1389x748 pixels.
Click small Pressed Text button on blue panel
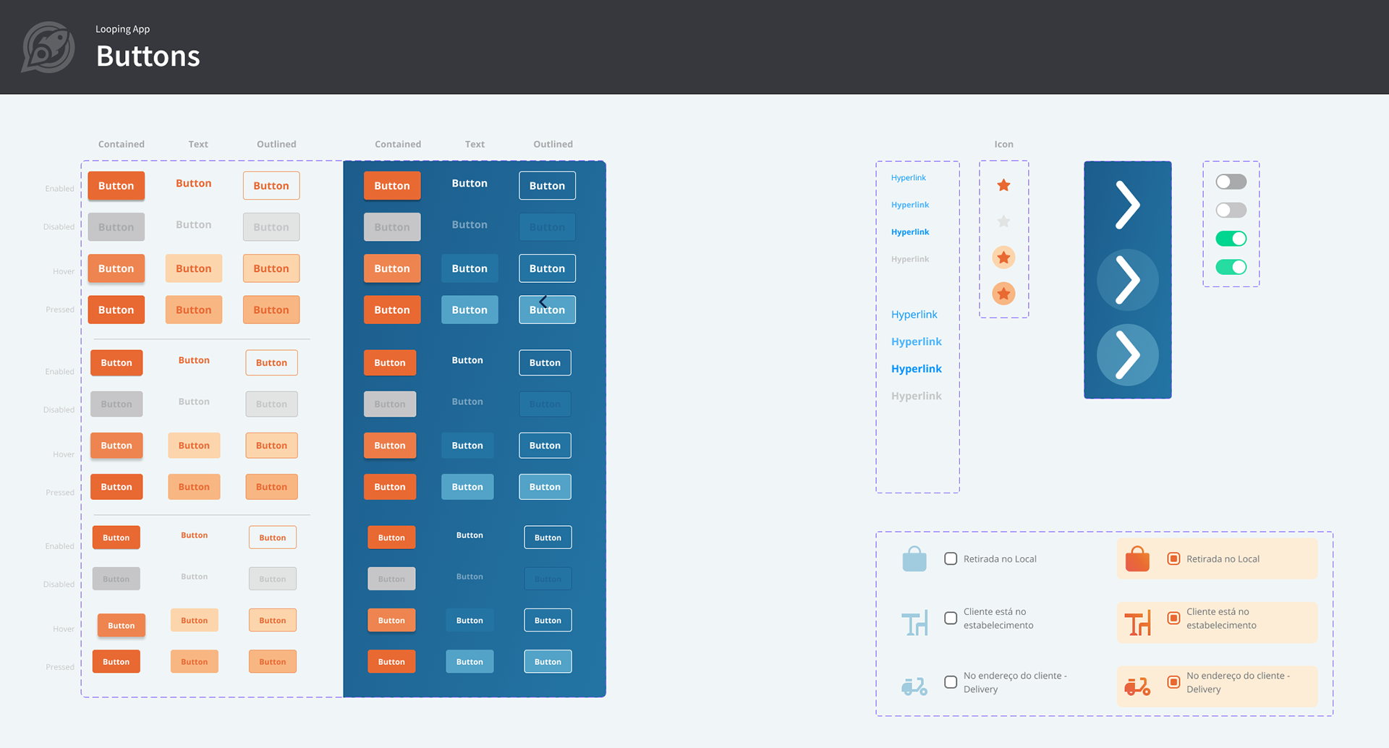point(470,662)
